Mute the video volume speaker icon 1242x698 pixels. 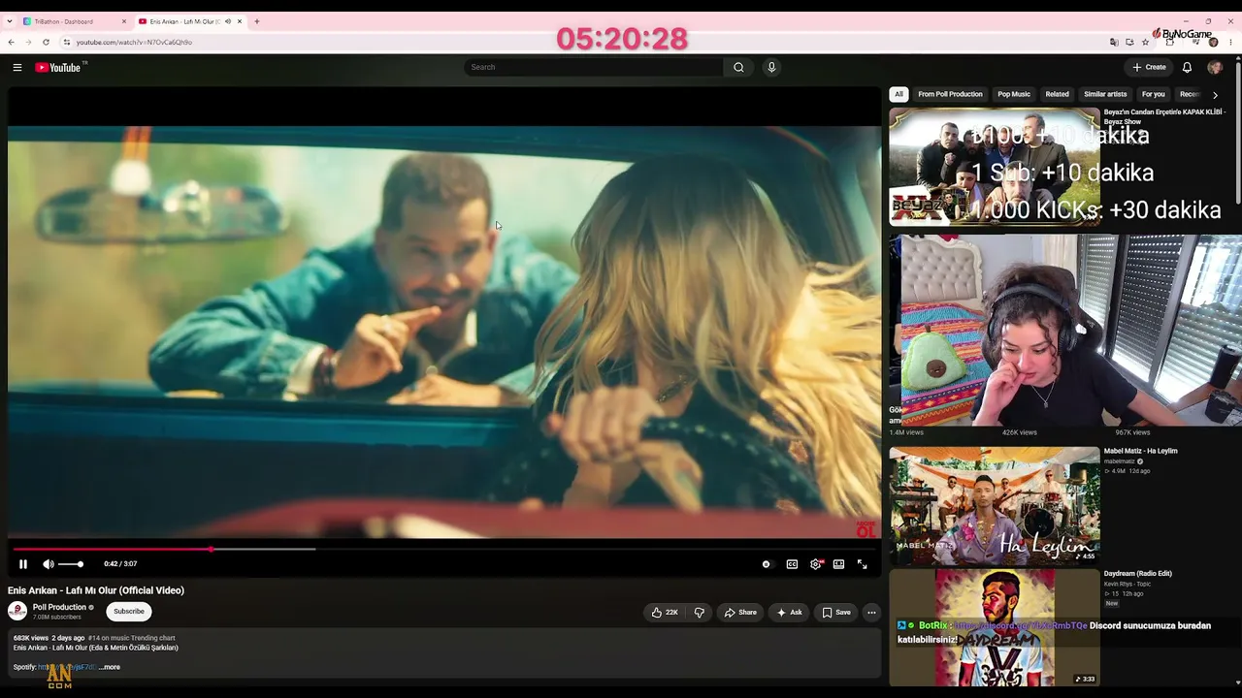click(x=49, y=564)
